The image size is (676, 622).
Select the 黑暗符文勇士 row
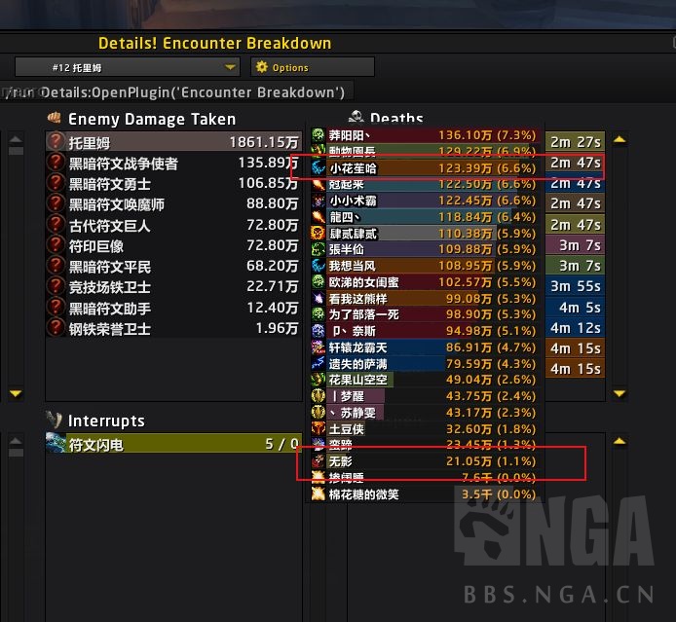[x=173, y=184]
